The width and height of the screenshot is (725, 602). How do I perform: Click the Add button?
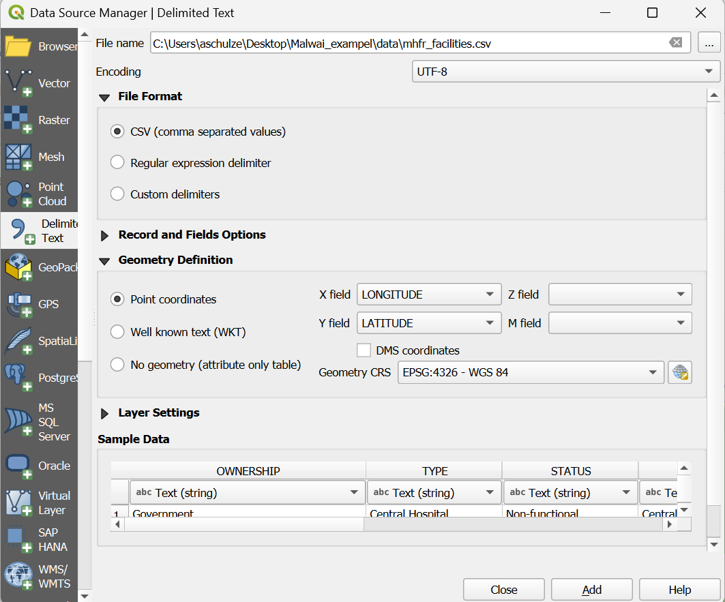(x=591, y=590)
